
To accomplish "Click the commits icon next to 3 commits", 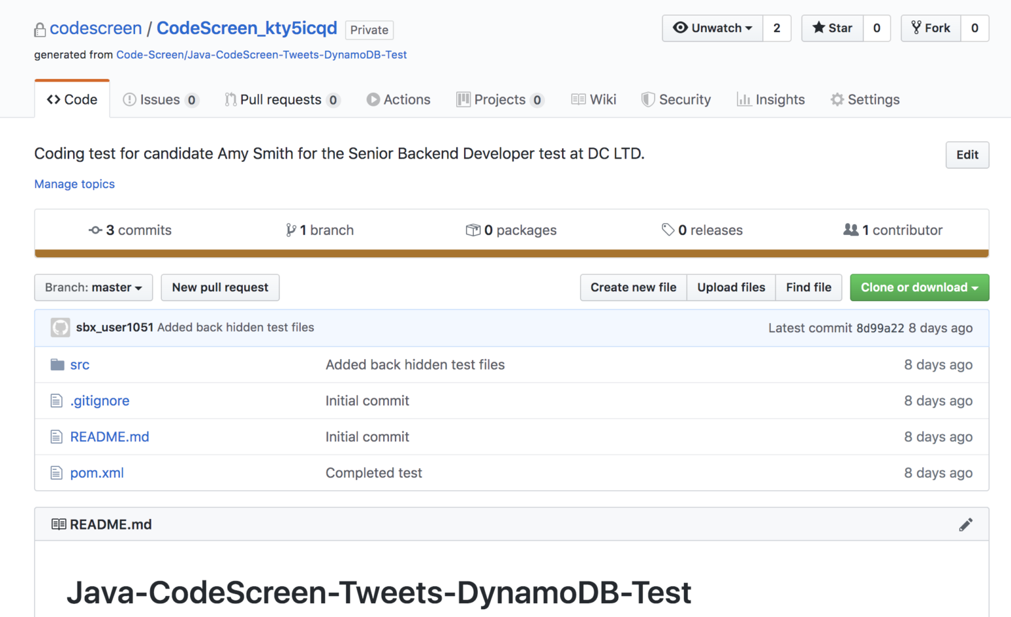I will (x=95, y=230).
